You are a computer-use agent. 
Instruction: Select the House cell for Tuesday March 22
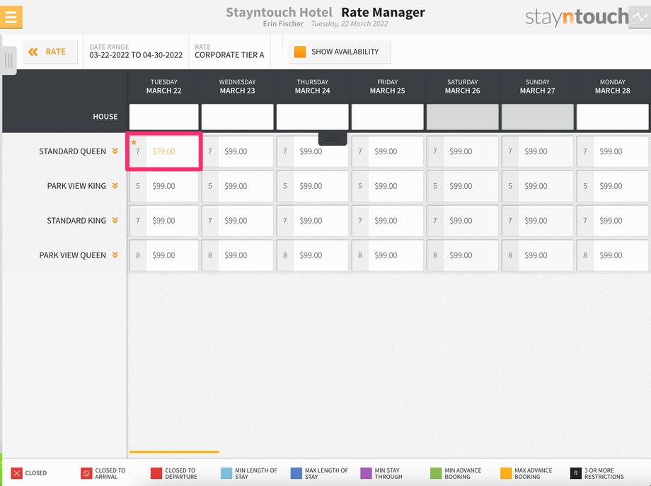click(x=164, y=117)
